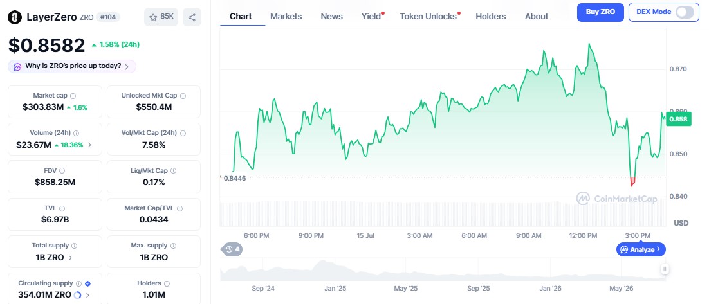Click the 15 Jul date label on chart axis

point(365,236)
